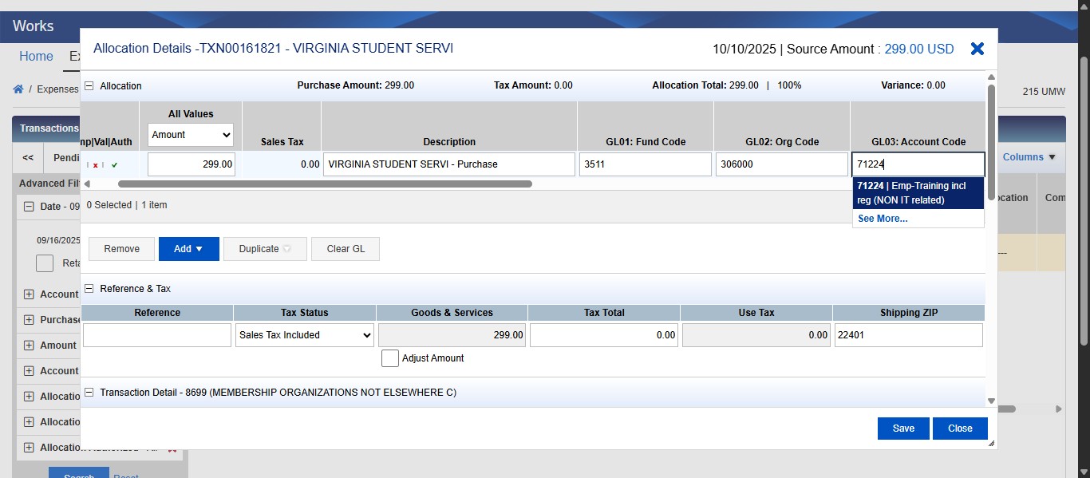Collapse the Transactions panel using the << icon
Screen dimensions: 1090x478
pyautogui.click(x=26, y=157)
